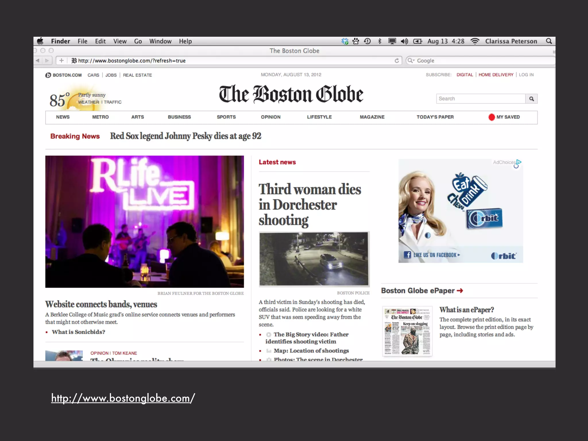This screenshot has width=588, height=441.
Task: Open the Go menu
Action: [138, 41]
